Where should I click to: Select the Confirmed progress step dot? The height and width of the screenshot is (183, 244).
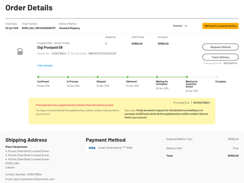click(39, 77)
